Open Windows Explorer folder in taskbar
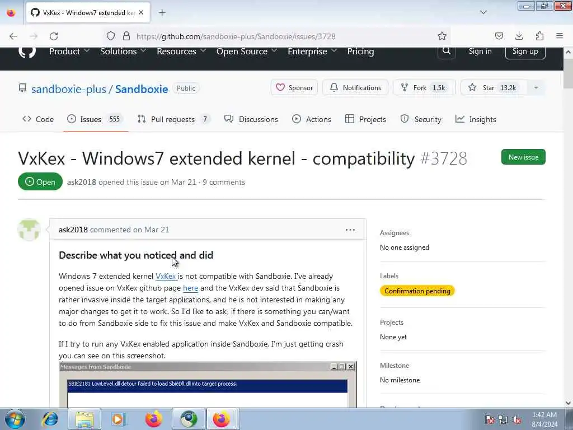Viewport: 573px width, 430px height. pos(84,419)
